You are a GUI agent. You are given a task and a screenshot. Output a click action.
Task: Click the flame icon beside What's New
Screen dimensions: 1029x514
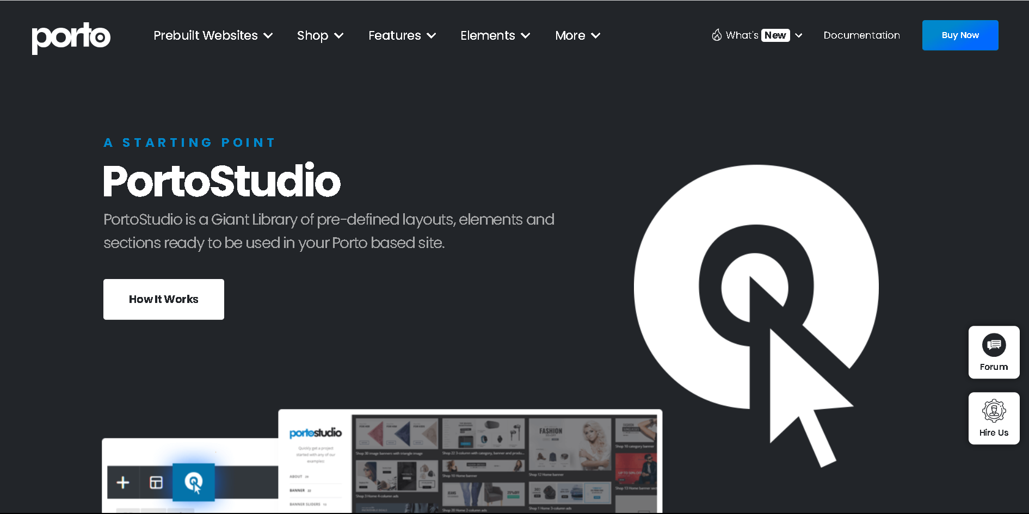717,35
